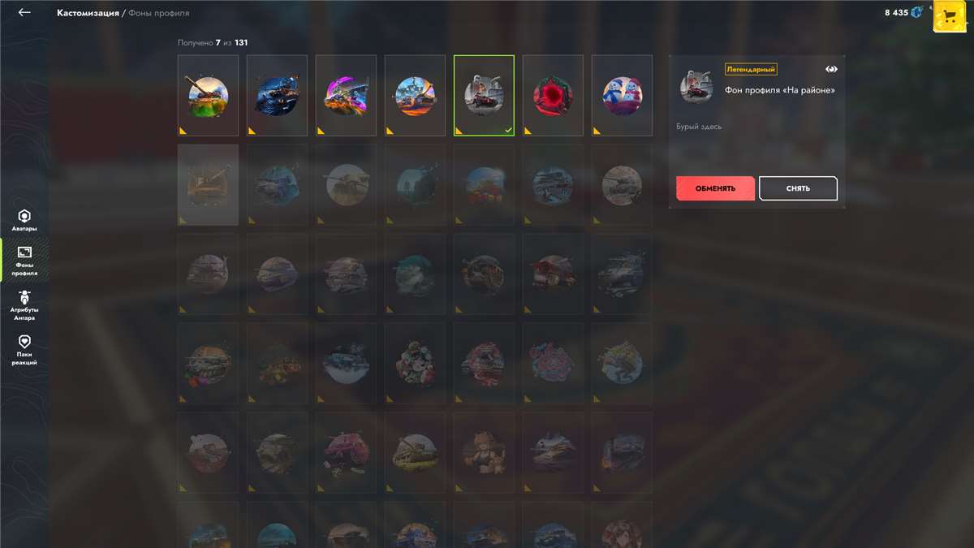The width and height of the screenshot is (974, 548).
Task: Open the shop cart icon
Action: [x=949, y=15]
